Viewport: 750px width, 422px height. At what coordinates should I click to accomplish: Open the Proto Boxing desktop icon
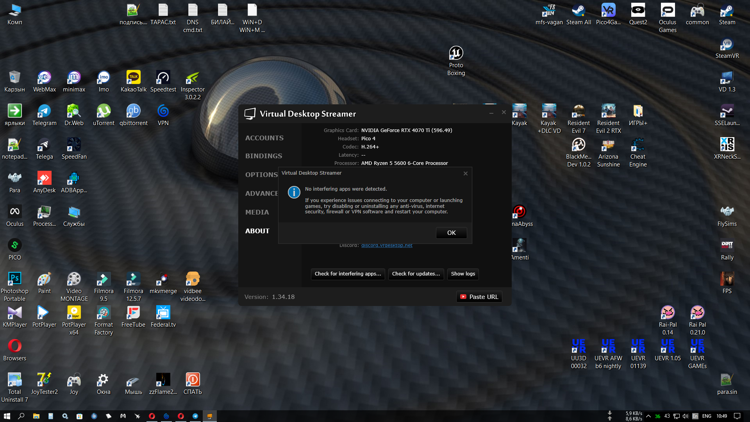(x=456, y=61)
